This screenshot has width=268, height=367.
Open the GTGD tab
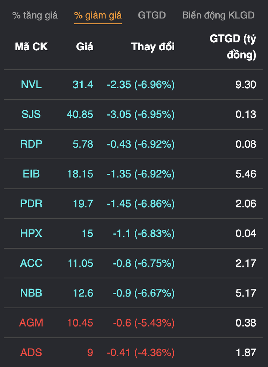(152, 15)
